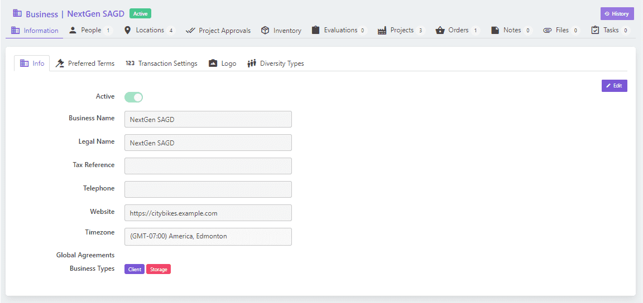643x303 pixels.
Task: Switch to the Logo sub-tab
Action: (x=222, y=63)
